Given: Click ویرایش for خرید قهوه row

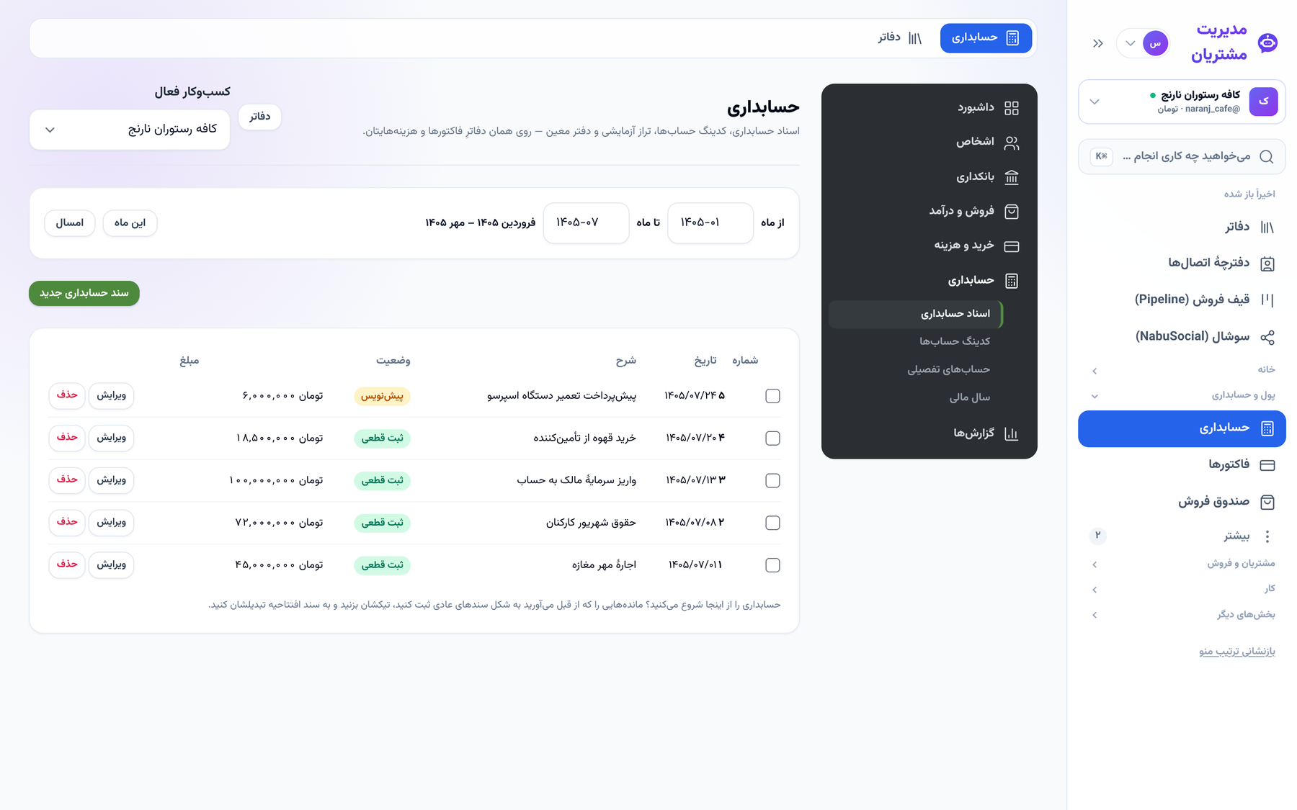Looking at the screenshot, I should coord(111,438).
